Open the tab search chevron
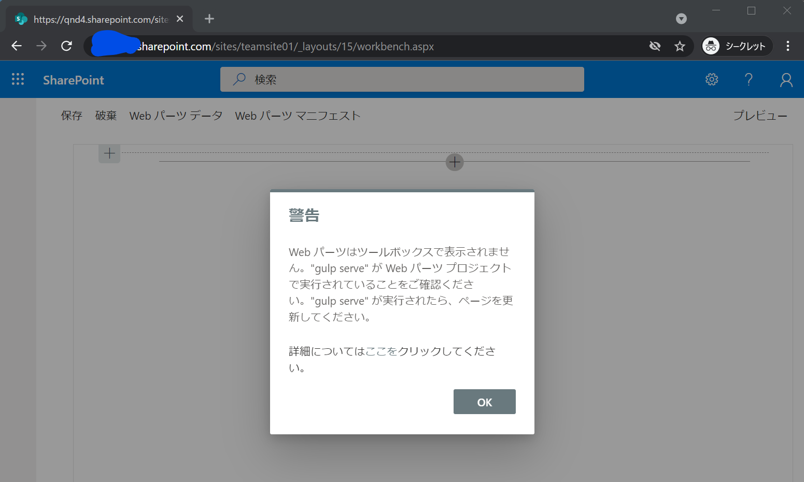Viewport: 804px width, 482px height. click(x=681, y=19)
